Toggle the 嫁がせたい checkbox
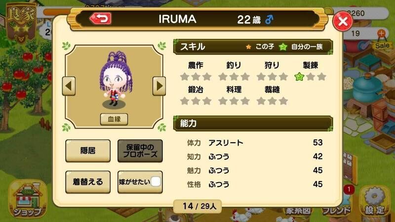This screenshot has height=222, width=395. pos(156,182)
